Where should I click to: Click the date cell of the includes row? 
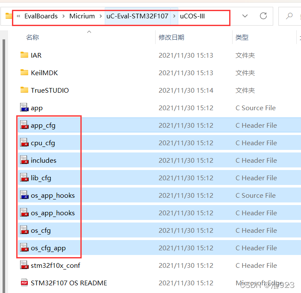[x=186, y=160]
